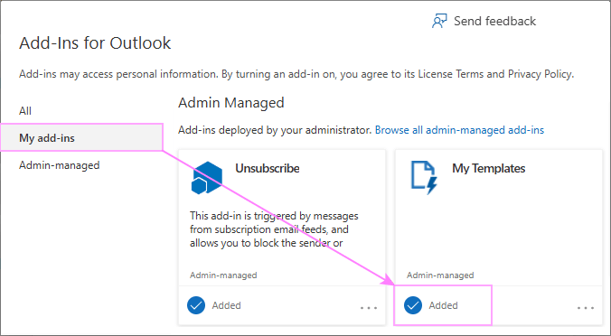Switch to My add-ins section
The image size is (611, 336).
pyautogui.click(x=81, y=138)
